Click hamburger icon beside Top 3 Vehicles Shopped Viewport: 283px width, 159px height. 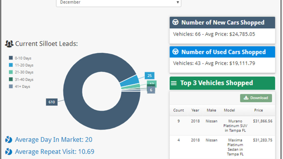click(174, 83)
